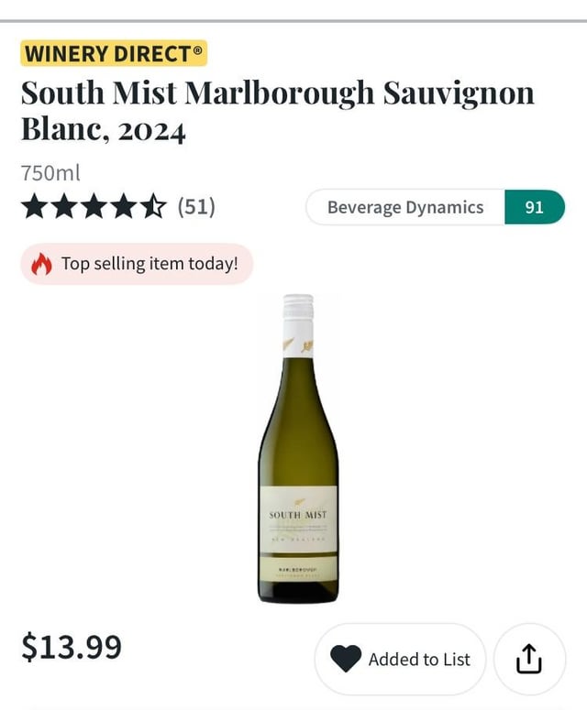
Task: Click the flame icon in the top-selling badge
Action: [42, 264]
